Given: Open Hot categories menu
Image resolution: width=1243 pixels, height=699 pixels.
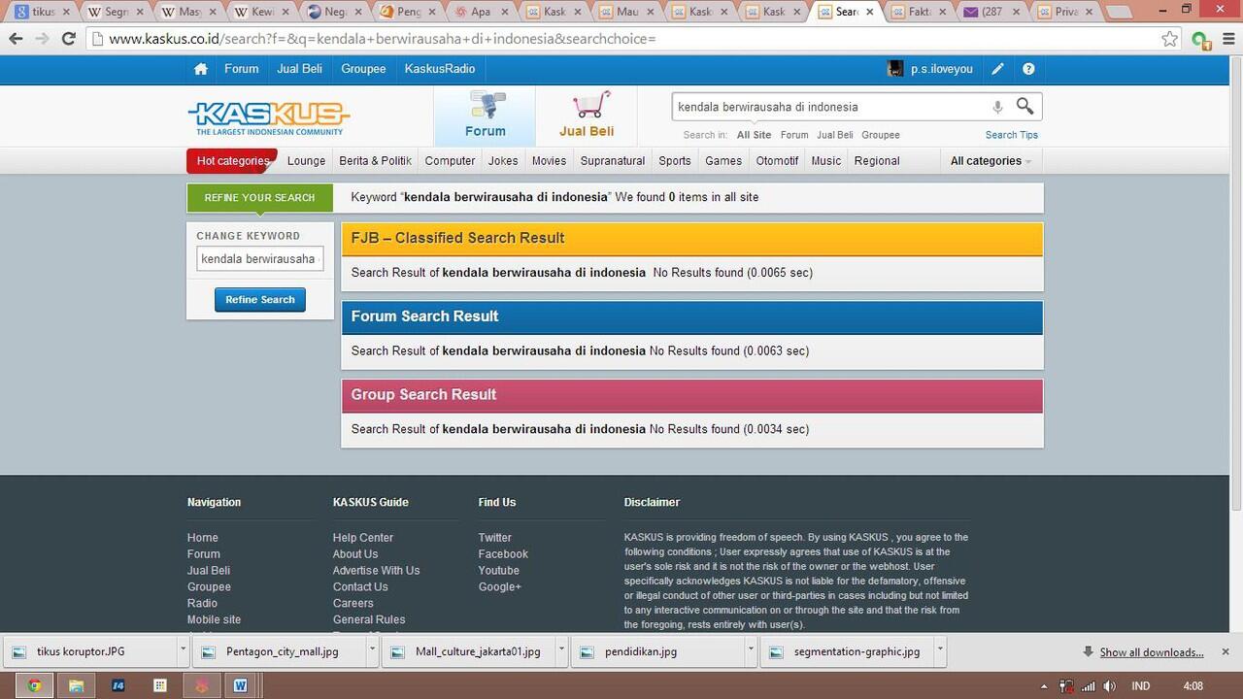Looking at the screenshot, I should pyautogui.click(x=232, y=161).
